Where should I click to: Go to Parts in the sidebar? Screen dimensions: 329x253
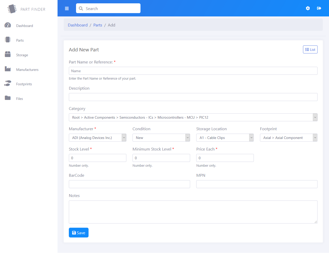tap(20, 40)
